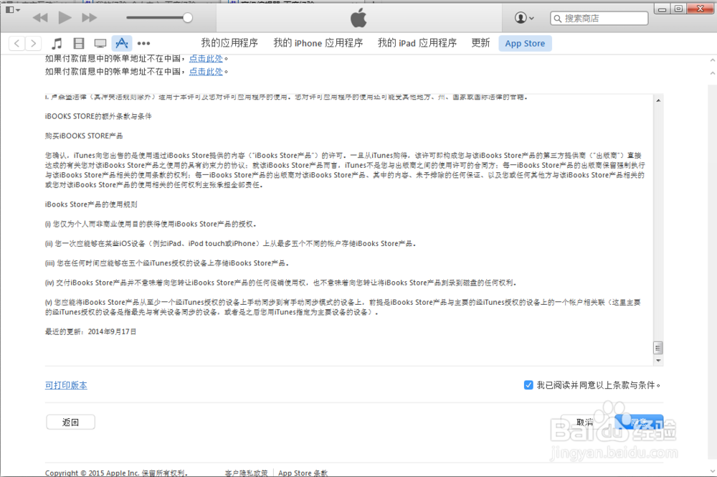Click second 点击此处 link
This screenshot has height=477, width=717.
coord(206,72)
